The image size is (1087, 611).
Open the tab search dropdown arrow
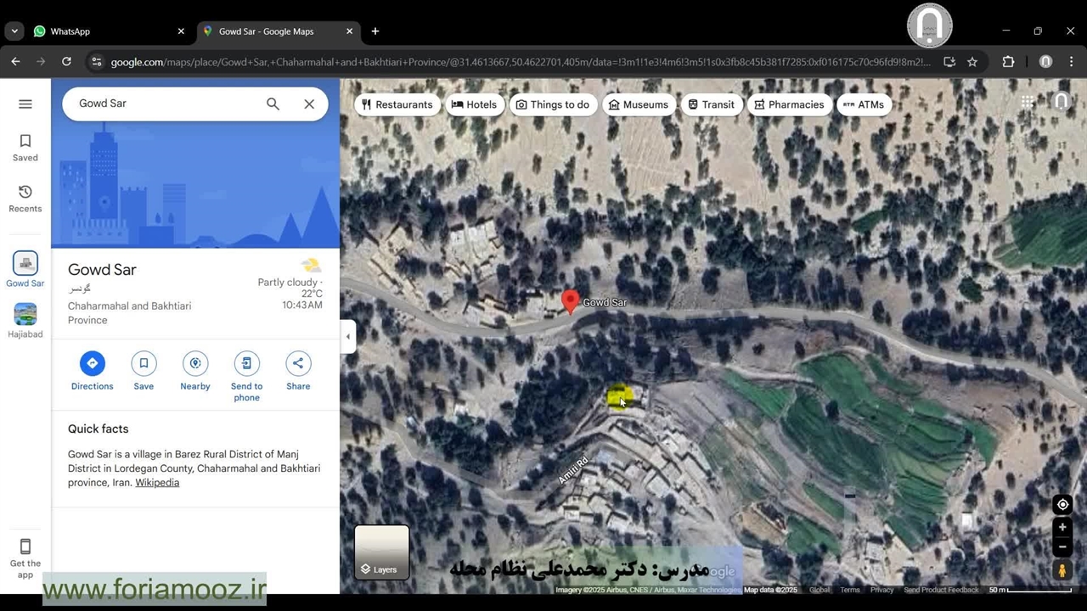[x=14, y=31]
